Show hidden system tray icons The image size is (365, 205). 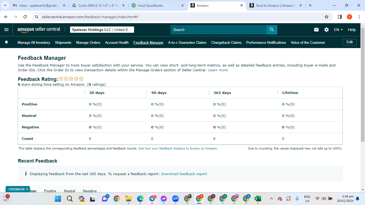tap(271, 199)
